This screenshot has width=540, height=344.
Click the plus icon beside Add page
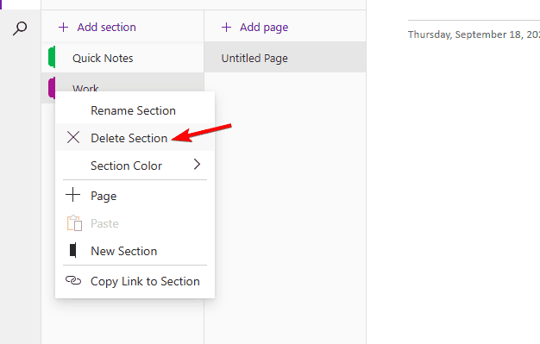click(226, 28)
